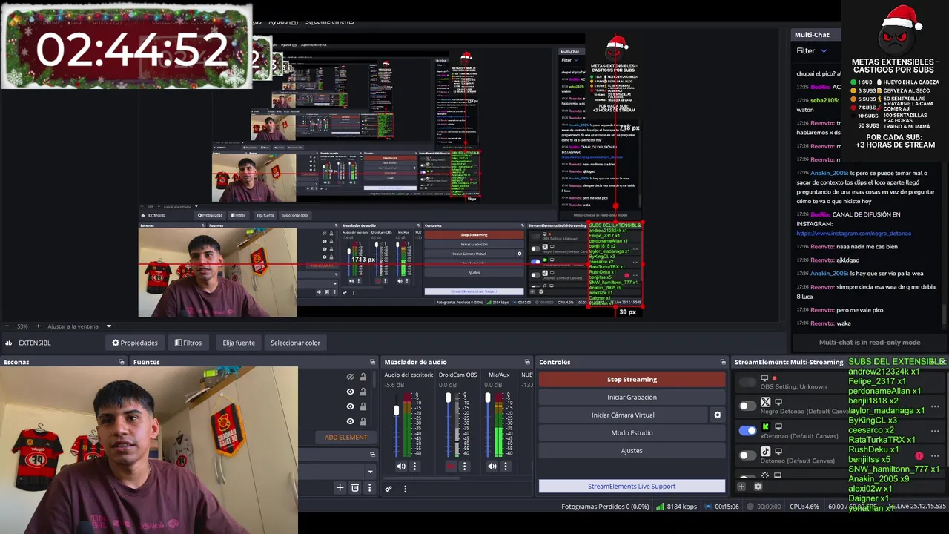Image resolution: width=949 pixels, height=534 pixels.
Task: Open Ajustes settings
Action: pyautogui.click(x=632, y=451)
